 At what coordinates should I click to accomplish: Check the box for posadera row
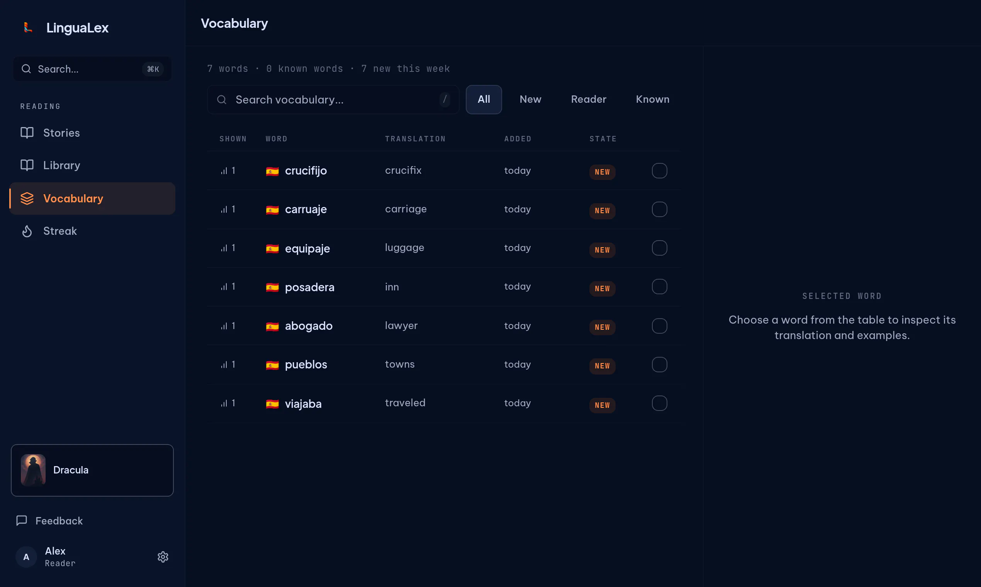[659, 287]
